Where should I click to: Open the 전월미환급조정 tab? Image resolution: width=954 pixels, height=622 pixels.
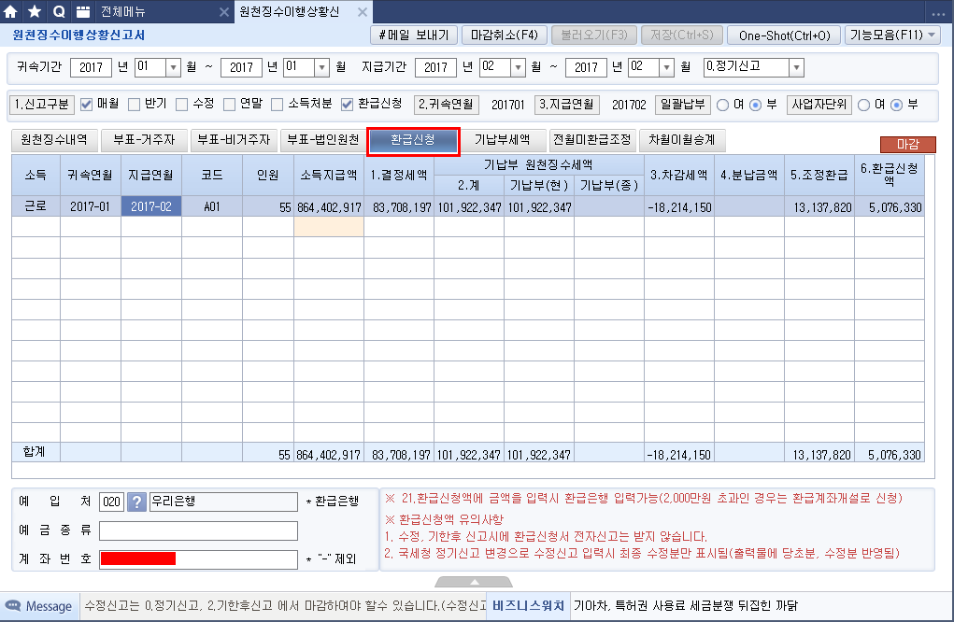(592, 140)
